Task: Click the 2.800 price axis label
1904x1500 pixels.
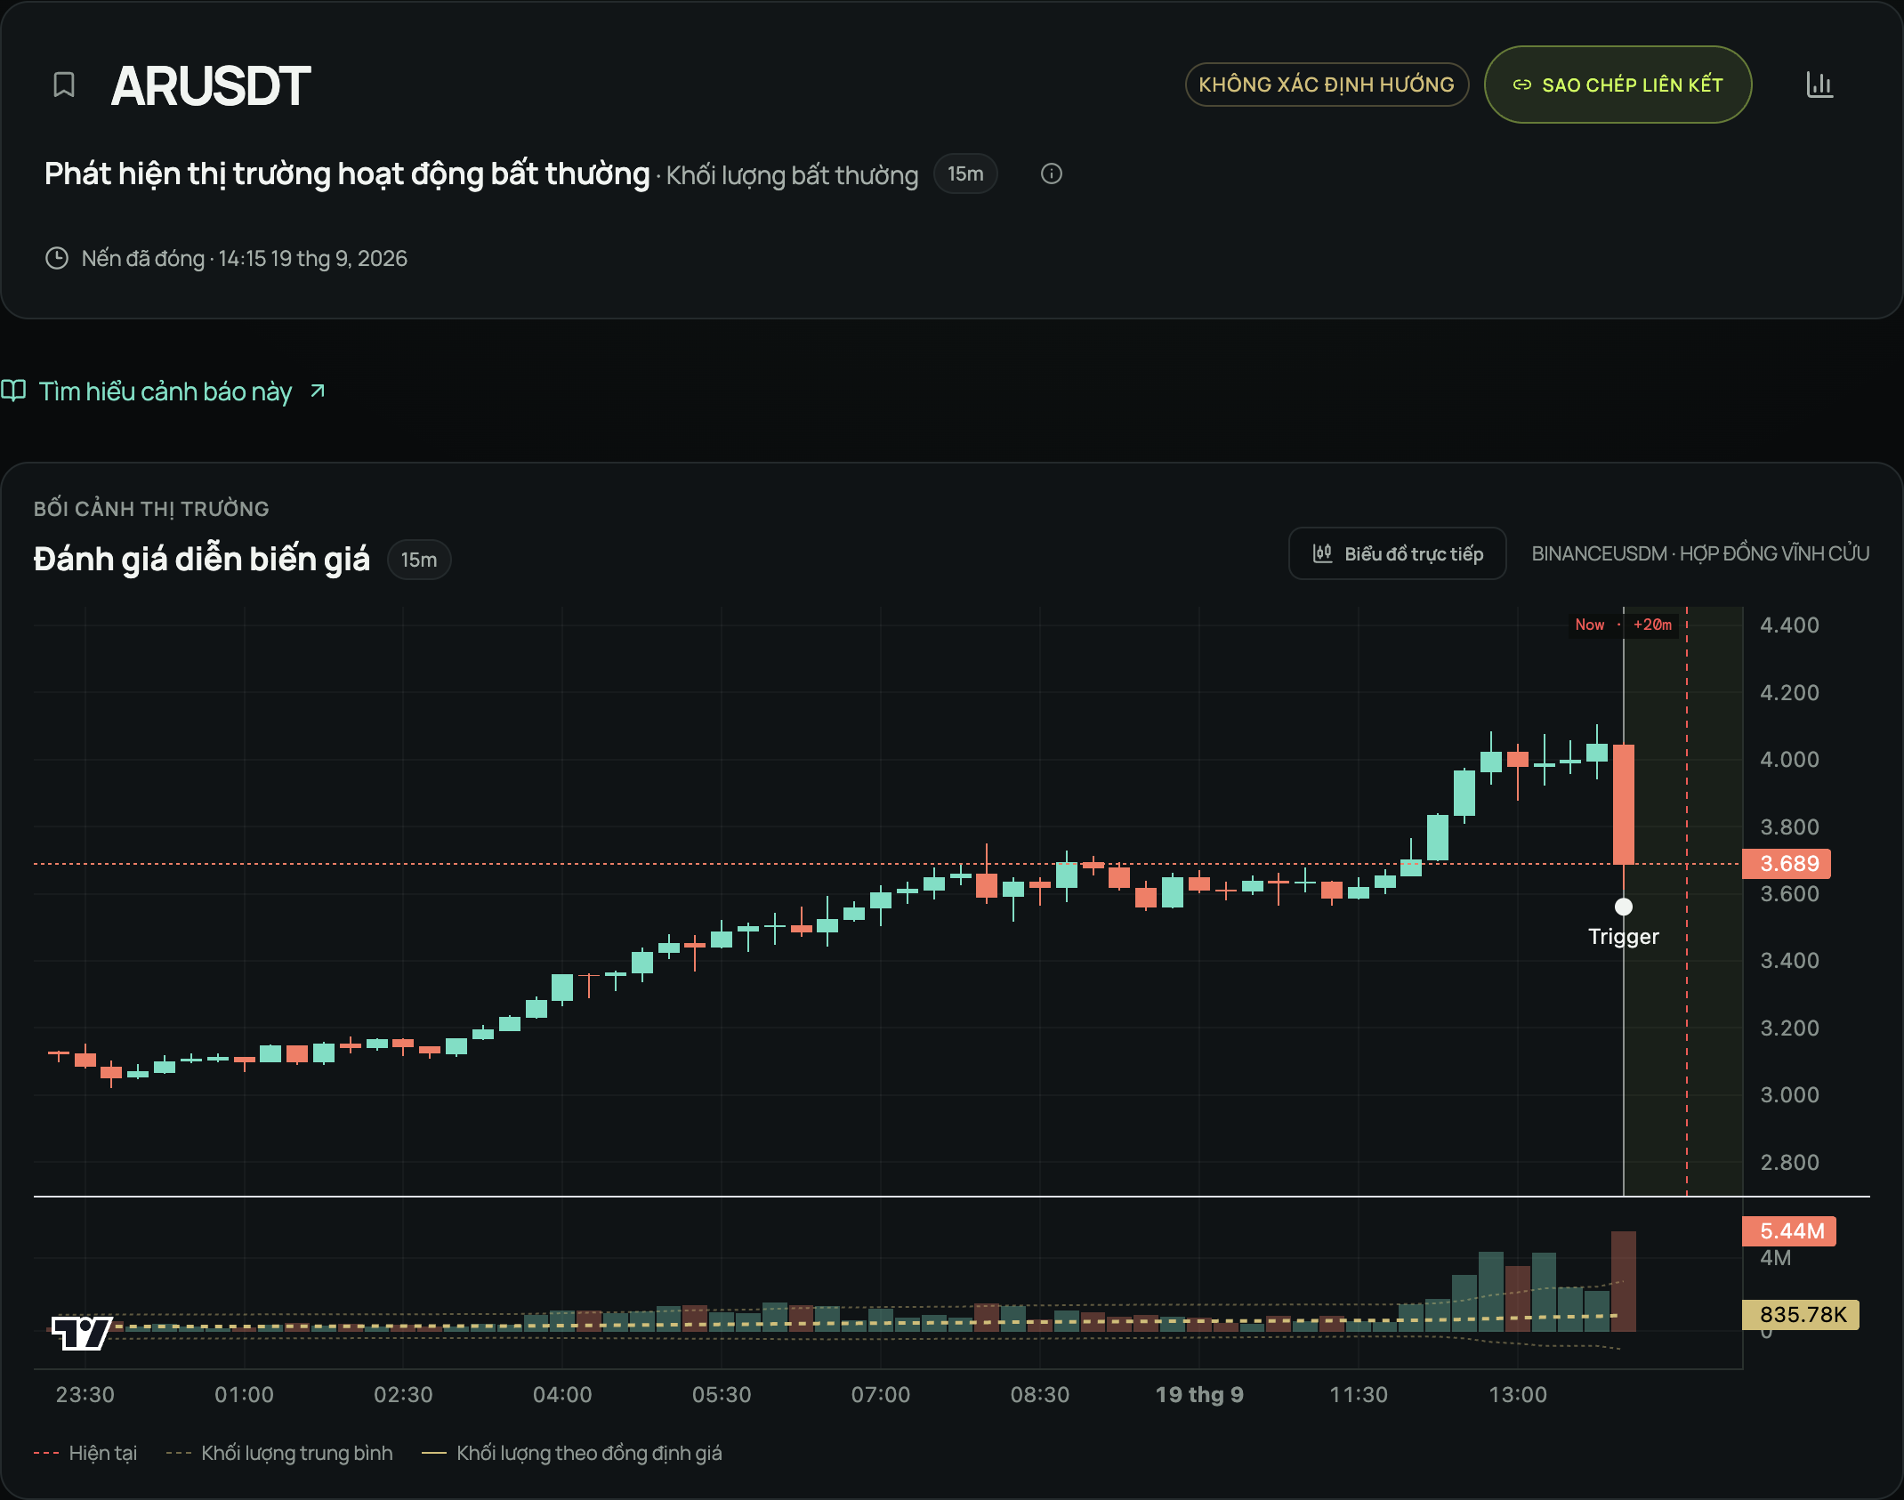Action: [x=1789, y=1162]
